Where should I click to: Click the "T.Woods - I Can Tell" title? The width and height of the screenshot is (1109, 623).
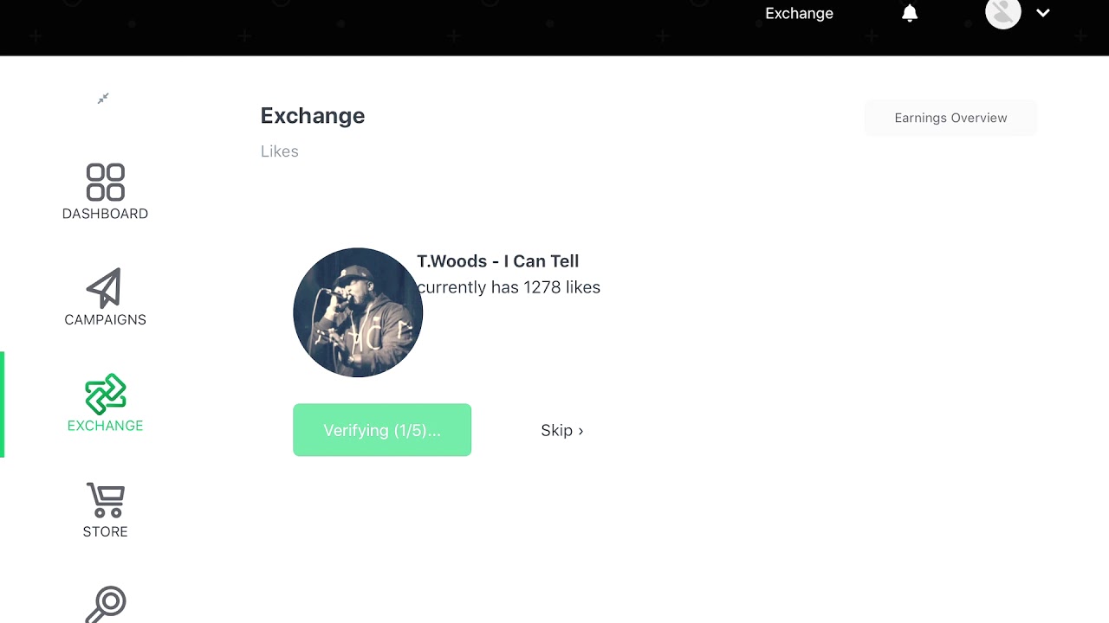497,261
